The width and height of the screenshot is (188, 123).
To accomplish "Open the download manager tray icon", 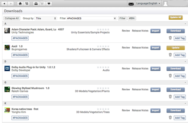I will pyautogui.click(x=36, y=4).
